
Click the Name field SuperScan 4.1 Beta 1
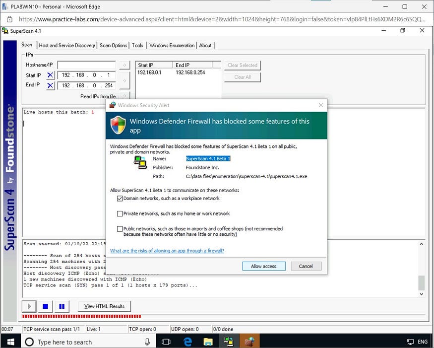pyautogui.click(x=208, y=159)
